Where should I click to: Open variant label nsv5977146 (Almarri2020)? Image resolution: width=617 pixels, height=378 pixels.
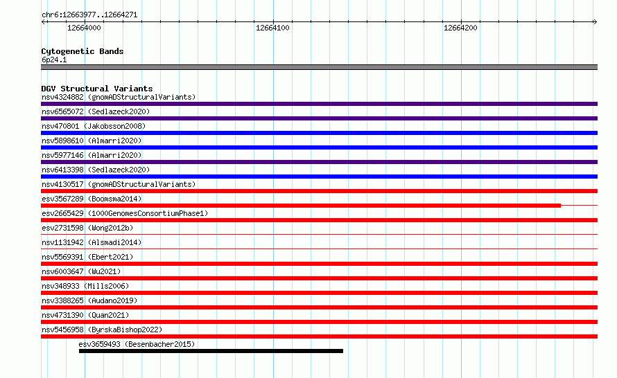(92, 155)
